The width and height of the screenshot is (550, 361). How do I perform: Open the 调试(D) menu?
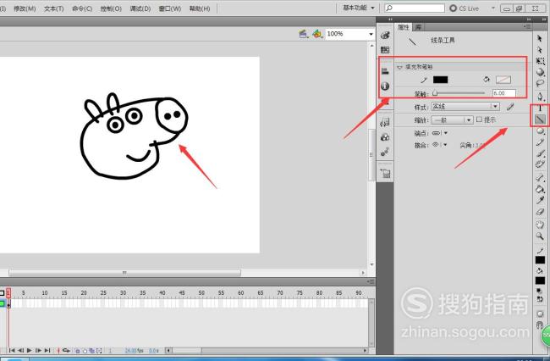[x=140, y=8]
